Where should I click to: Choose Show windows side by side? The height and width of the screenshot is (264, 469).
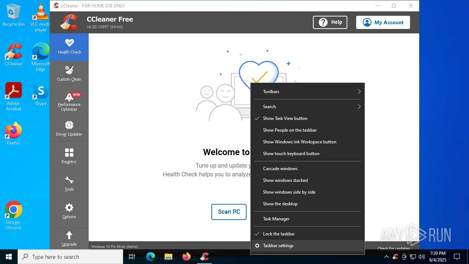tap(307, 192)
